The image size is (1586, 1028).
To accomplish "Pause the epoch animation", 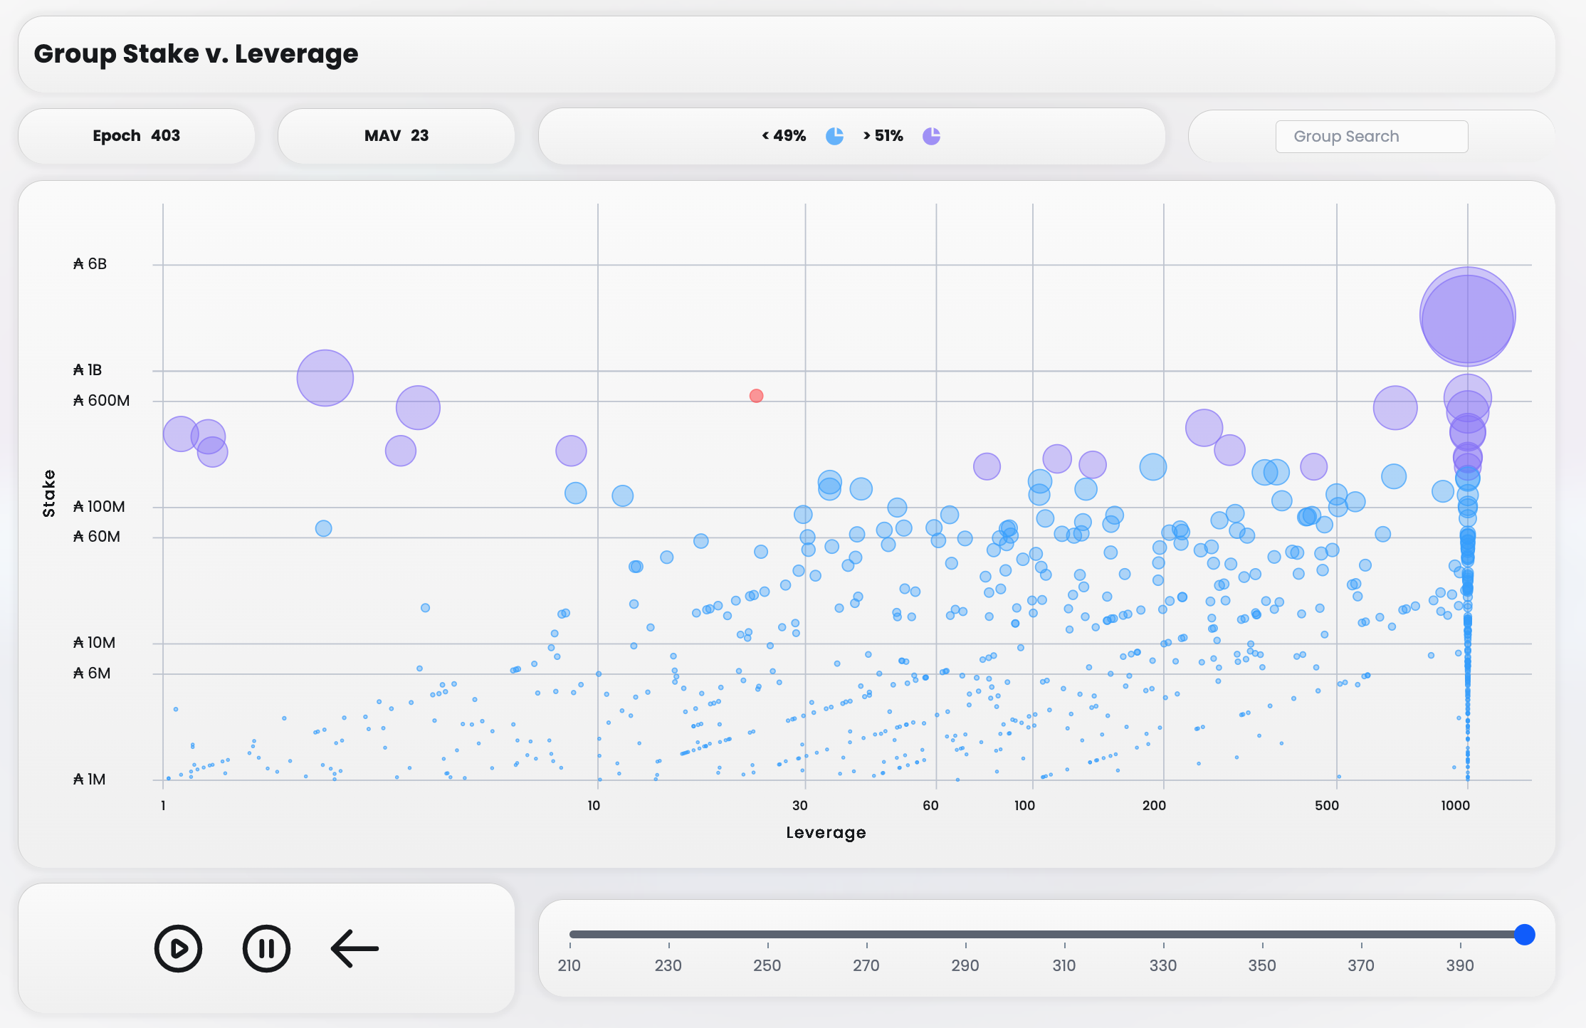I will (x=266, y=948).
